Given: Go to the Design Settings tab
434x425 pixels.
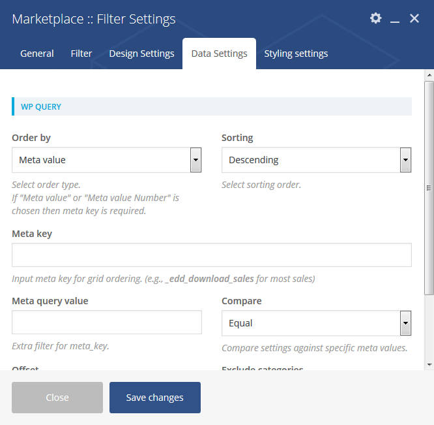Looking at the screenshot, I should pos(141,54).
